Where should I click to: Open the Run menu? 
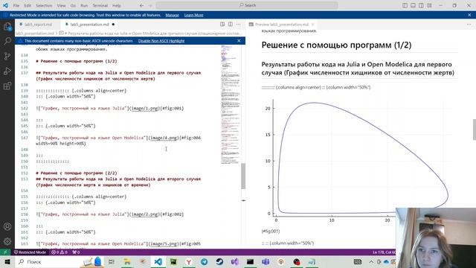pyautogui.click(x=84, y=5)
